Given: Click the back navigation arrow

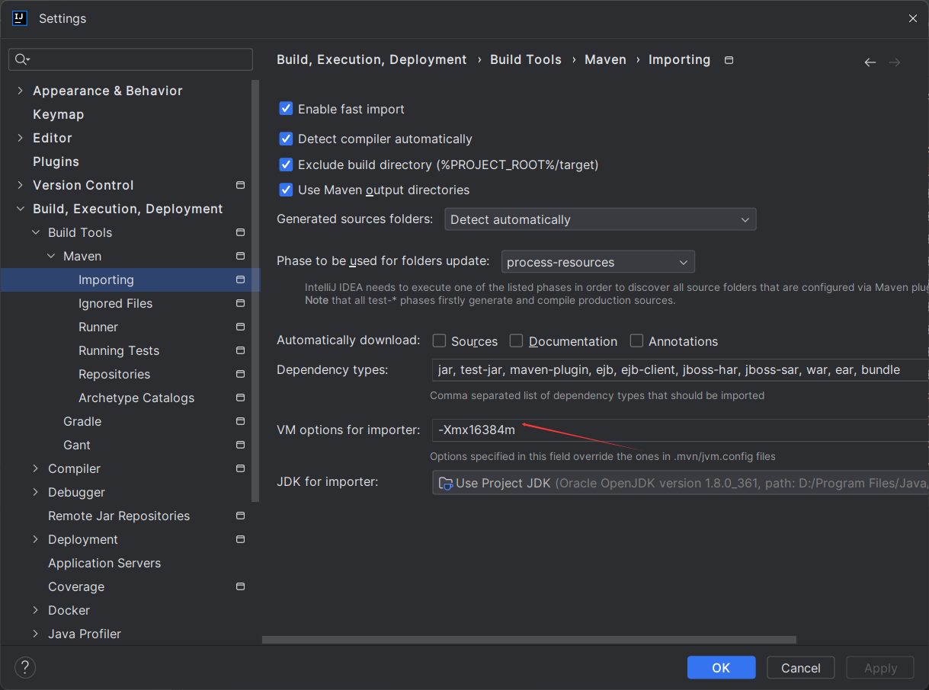Looking at the screenshot, I should pos(870,62).
